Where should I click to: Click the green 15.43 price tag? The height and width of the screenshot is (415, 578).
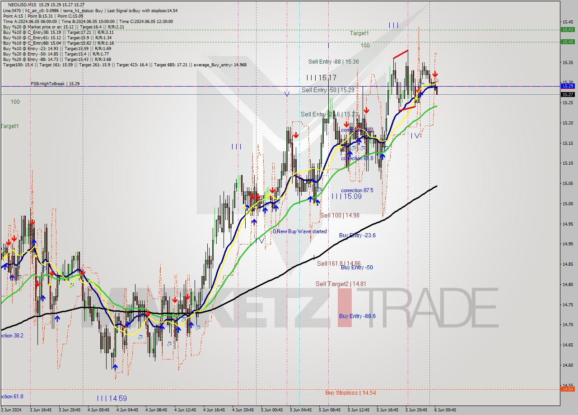pyautogui.click(x=567, y=29)
